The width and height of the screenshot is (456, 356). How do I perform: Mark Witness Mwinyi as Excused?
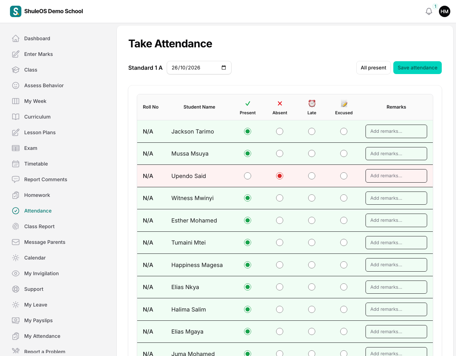(x=344, y=198)
